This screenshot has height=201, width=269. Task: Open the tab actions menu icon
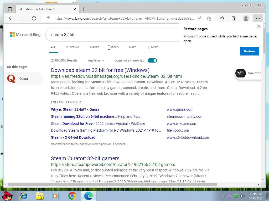(x=10, y=9)
